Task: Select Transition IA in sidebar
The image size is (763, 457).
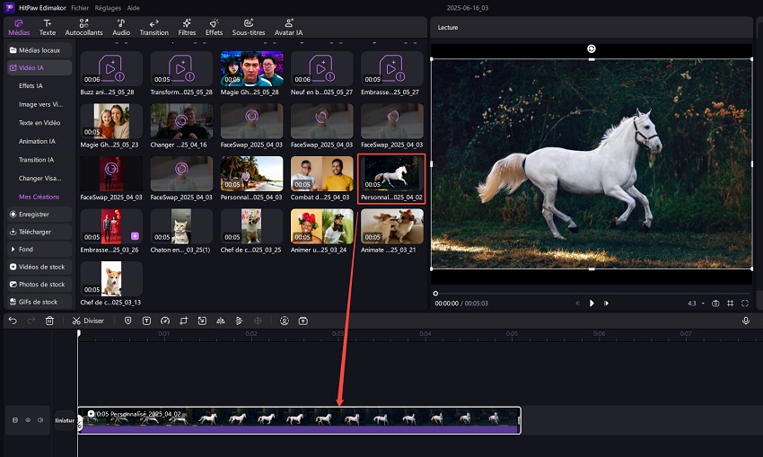Action: tap(36, 160)
